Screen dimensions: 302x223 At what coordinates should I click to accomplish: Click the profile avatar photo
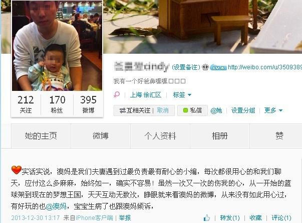pyautogui.click(x=57, y=46)
